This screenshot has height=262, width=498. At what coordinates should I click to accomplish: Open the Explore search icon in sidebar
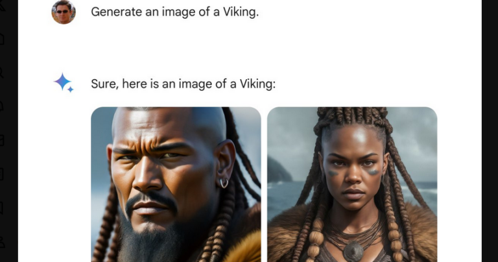1,73
